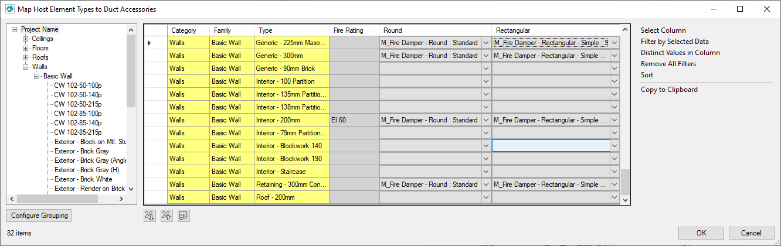Click the import from Excel icon
The width and height of the screenshot is (781, 246).
tap(150, 216)
